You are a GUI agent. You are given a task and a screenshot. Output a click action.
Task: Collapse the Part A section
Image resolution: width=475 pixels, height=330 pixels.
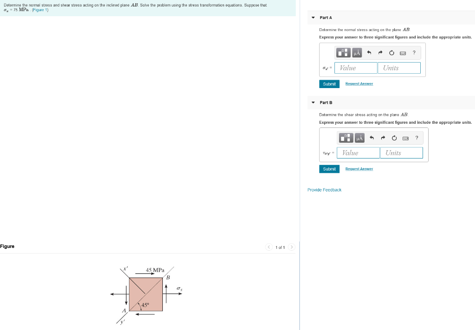[x=313, y=18]
